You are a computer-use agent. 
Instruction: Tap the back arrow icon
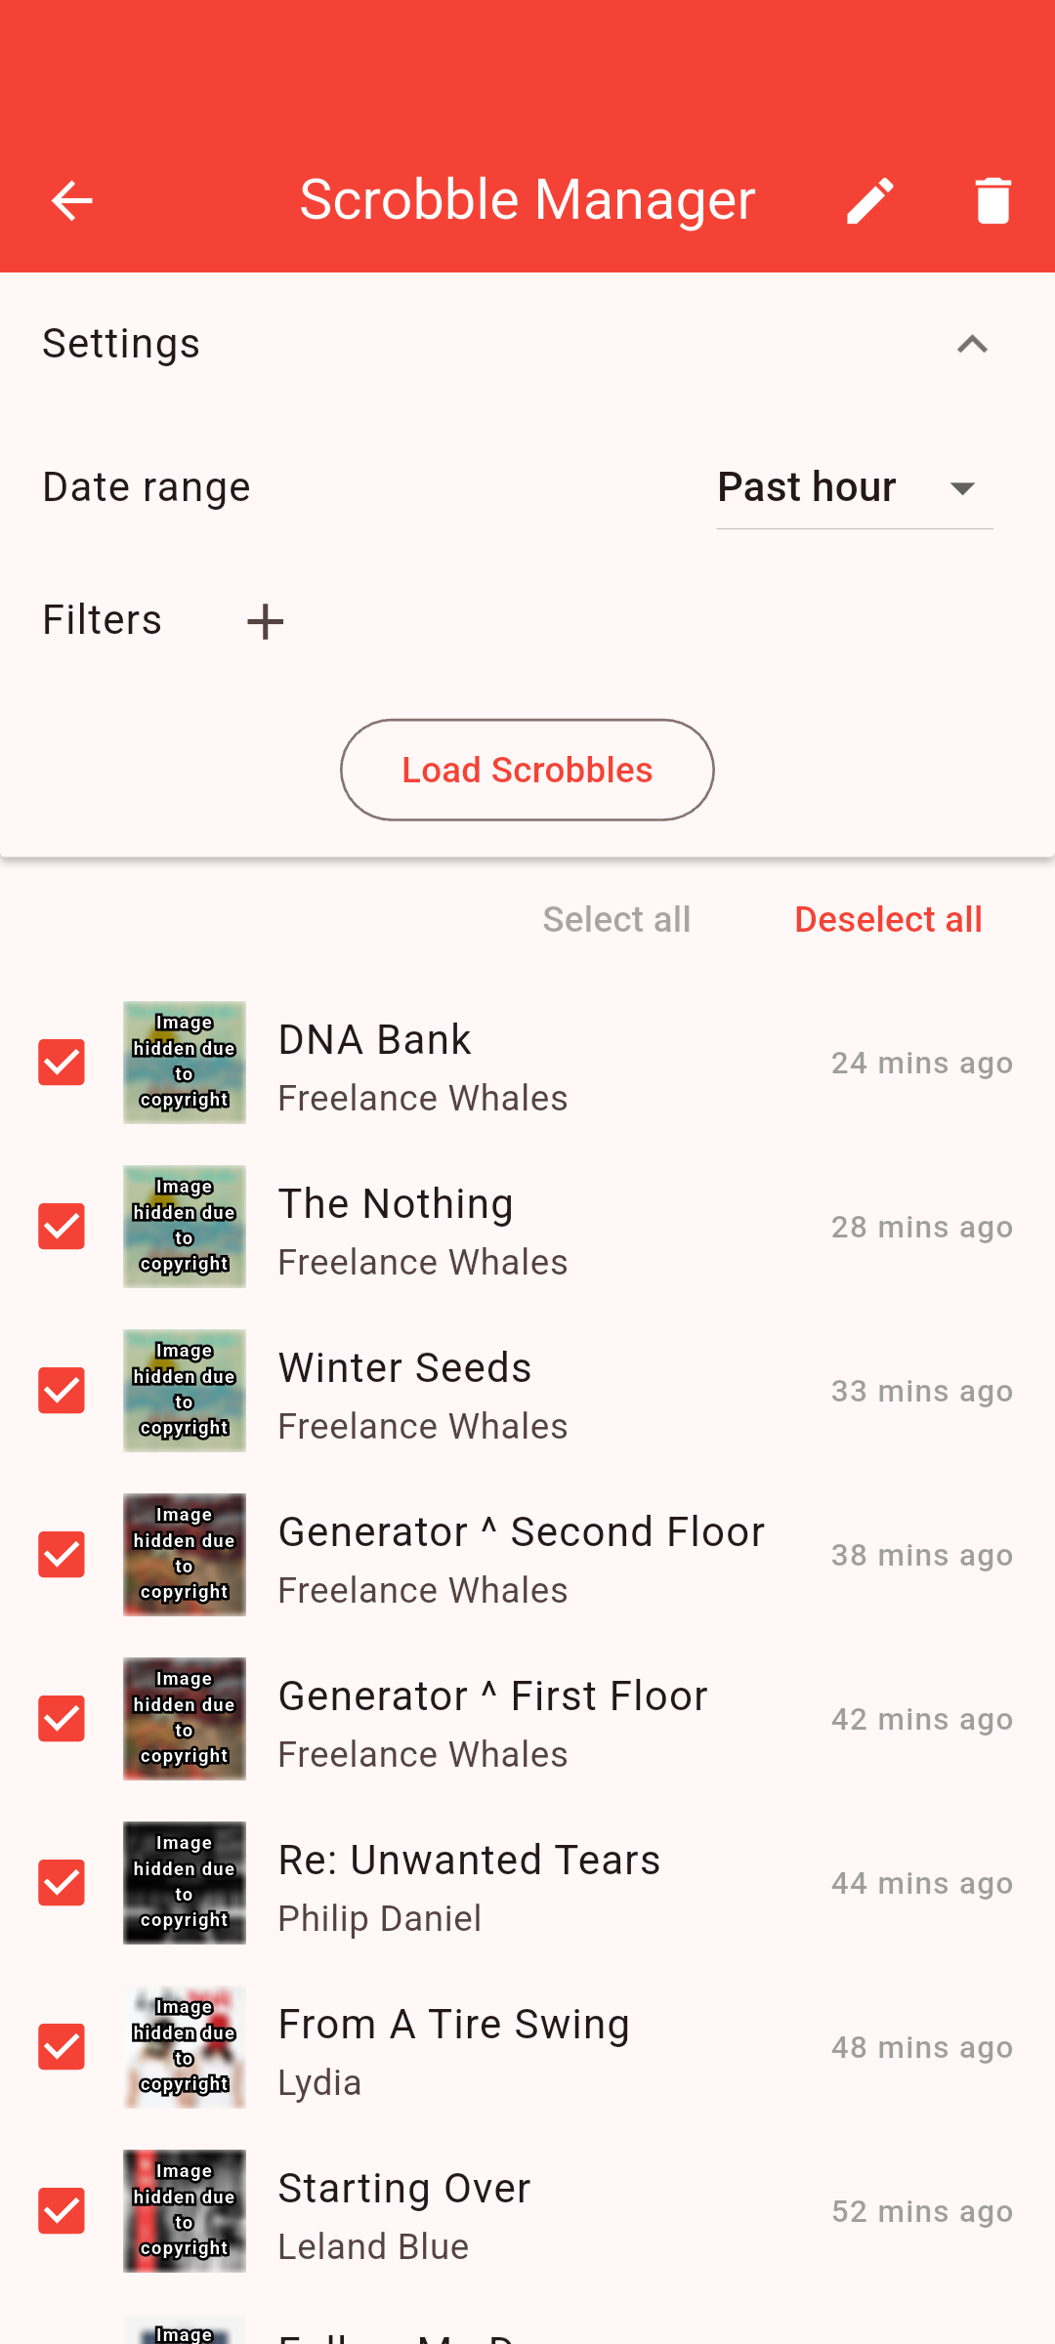tap(71, 201)
